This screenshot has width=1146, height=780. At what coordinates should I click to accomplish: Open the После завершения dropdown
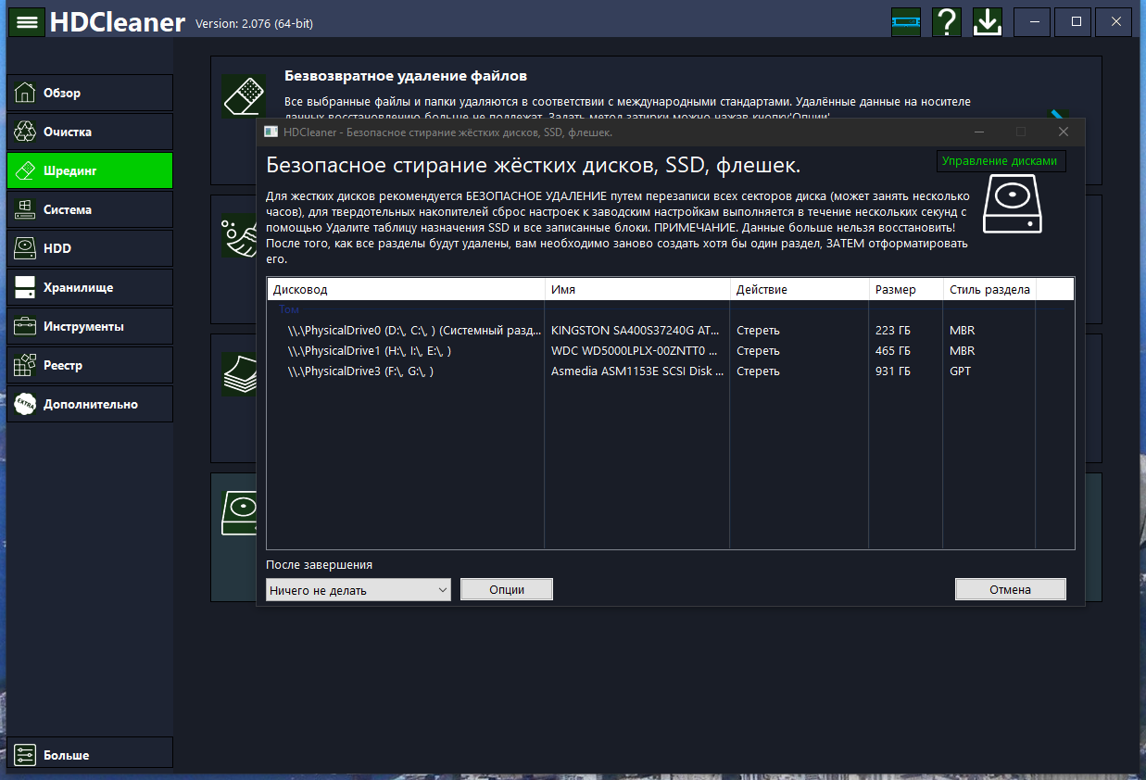click(358, 589)
